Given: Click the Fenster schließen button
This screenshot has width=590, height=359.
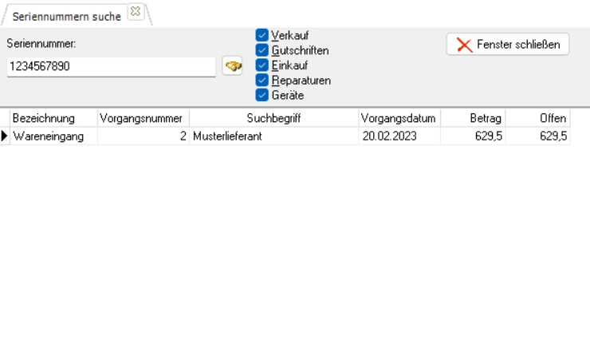Looking at the screenshot, I should click(508, 45).
